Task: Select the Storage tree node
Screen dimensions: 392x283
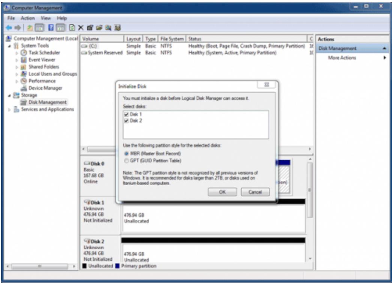Action: tap(29, 95)
